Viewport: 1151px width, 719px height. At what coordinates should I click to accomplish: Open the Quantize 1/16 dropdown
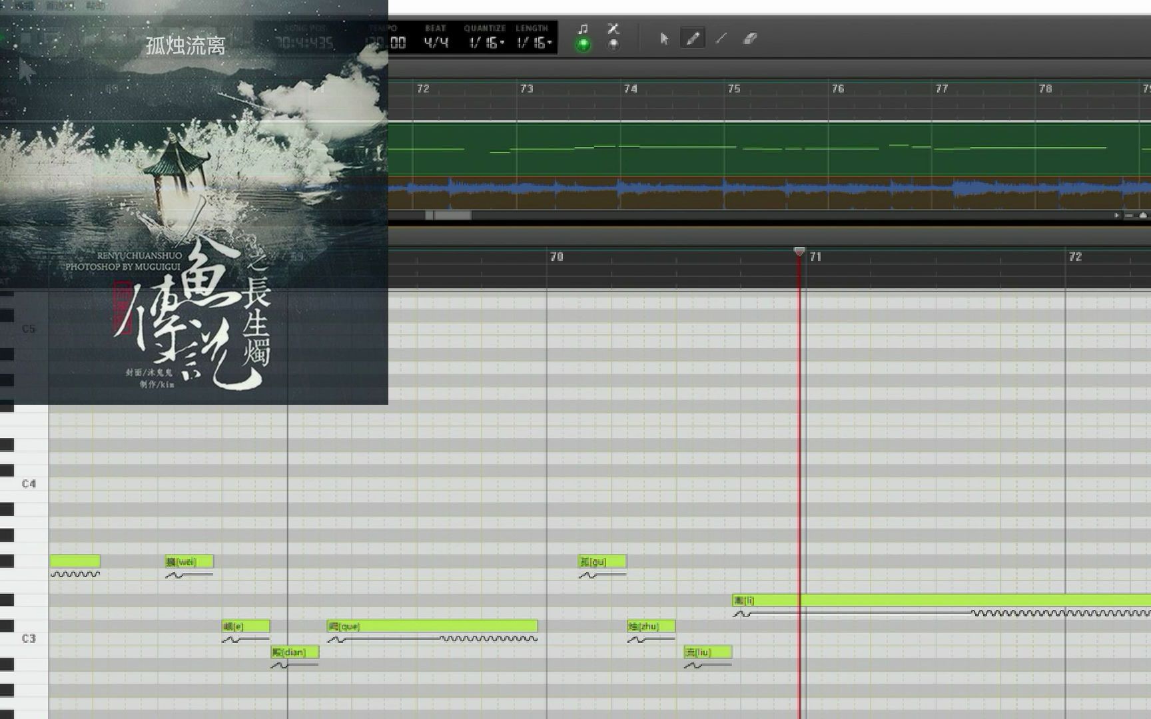[x=486, y=43]
